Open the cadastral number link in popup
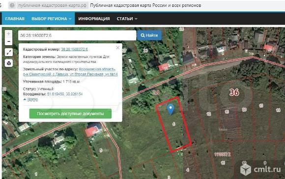The image size is (285, 179). tap(74, 49)
